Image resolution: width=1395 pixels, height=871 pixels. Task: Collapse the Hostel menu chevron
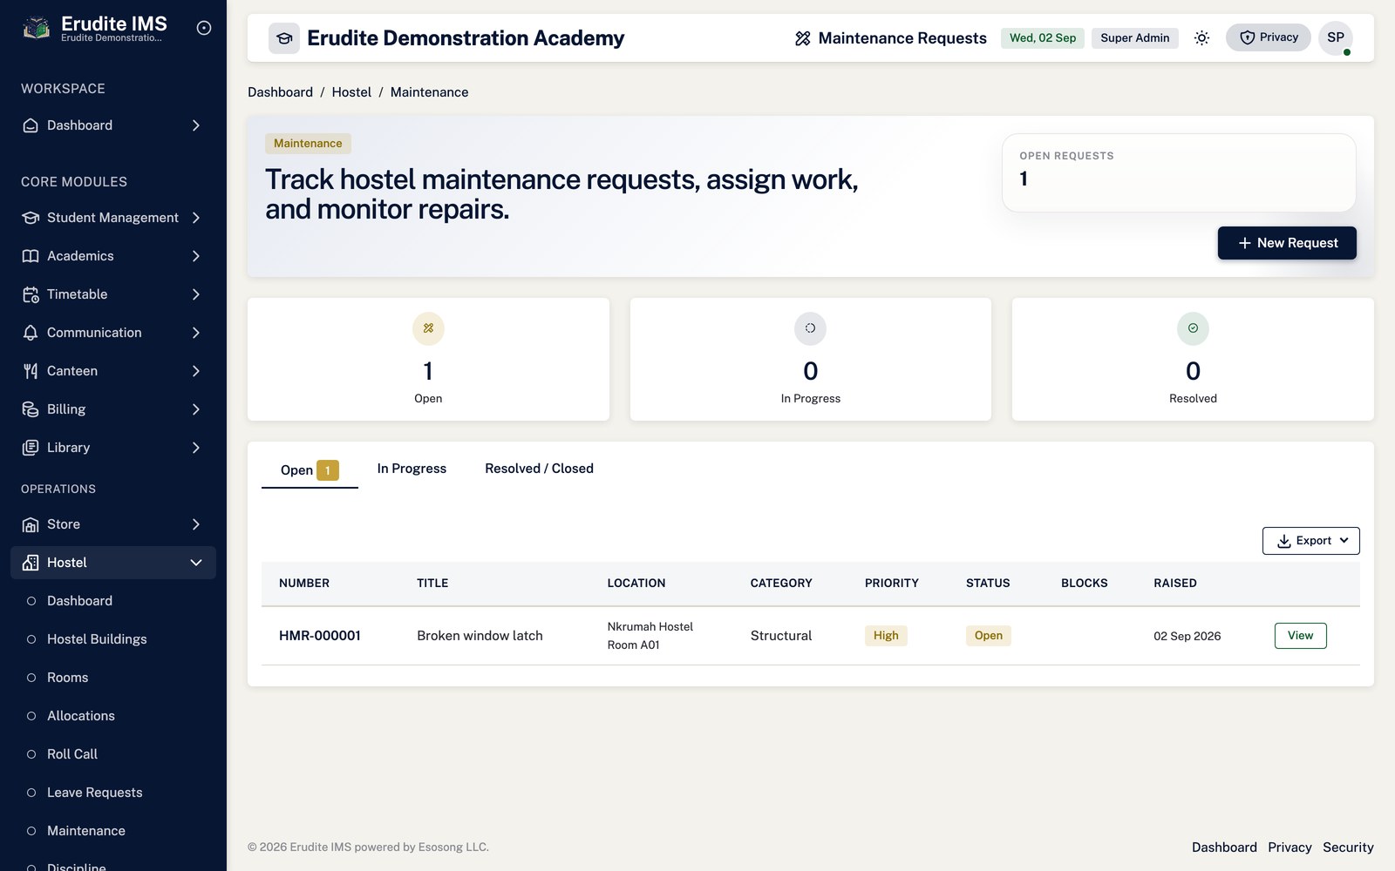[x=196, y=563]
